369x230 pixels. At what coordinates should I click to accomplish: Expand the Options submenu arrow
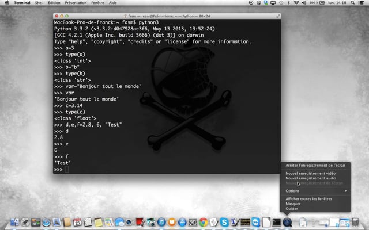pos(346,191)
